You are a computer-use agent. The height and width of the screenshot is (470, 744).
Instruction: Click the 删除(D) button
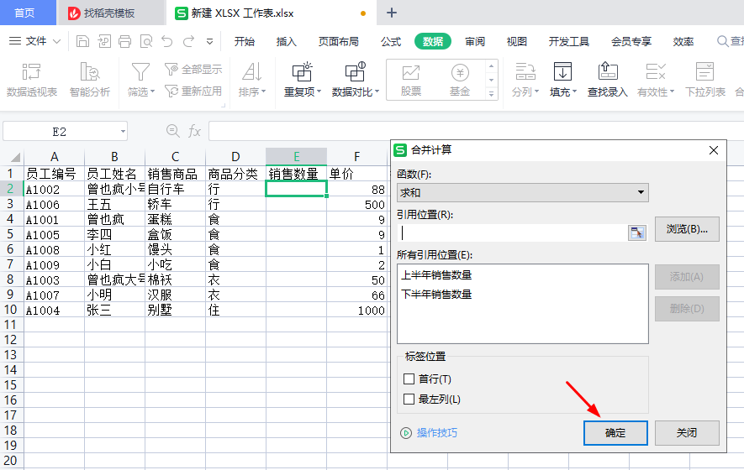[x=687, y=309]
